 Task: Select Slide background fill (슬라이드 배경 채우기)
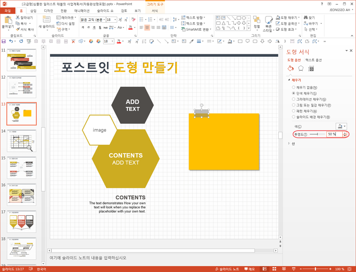311,117
